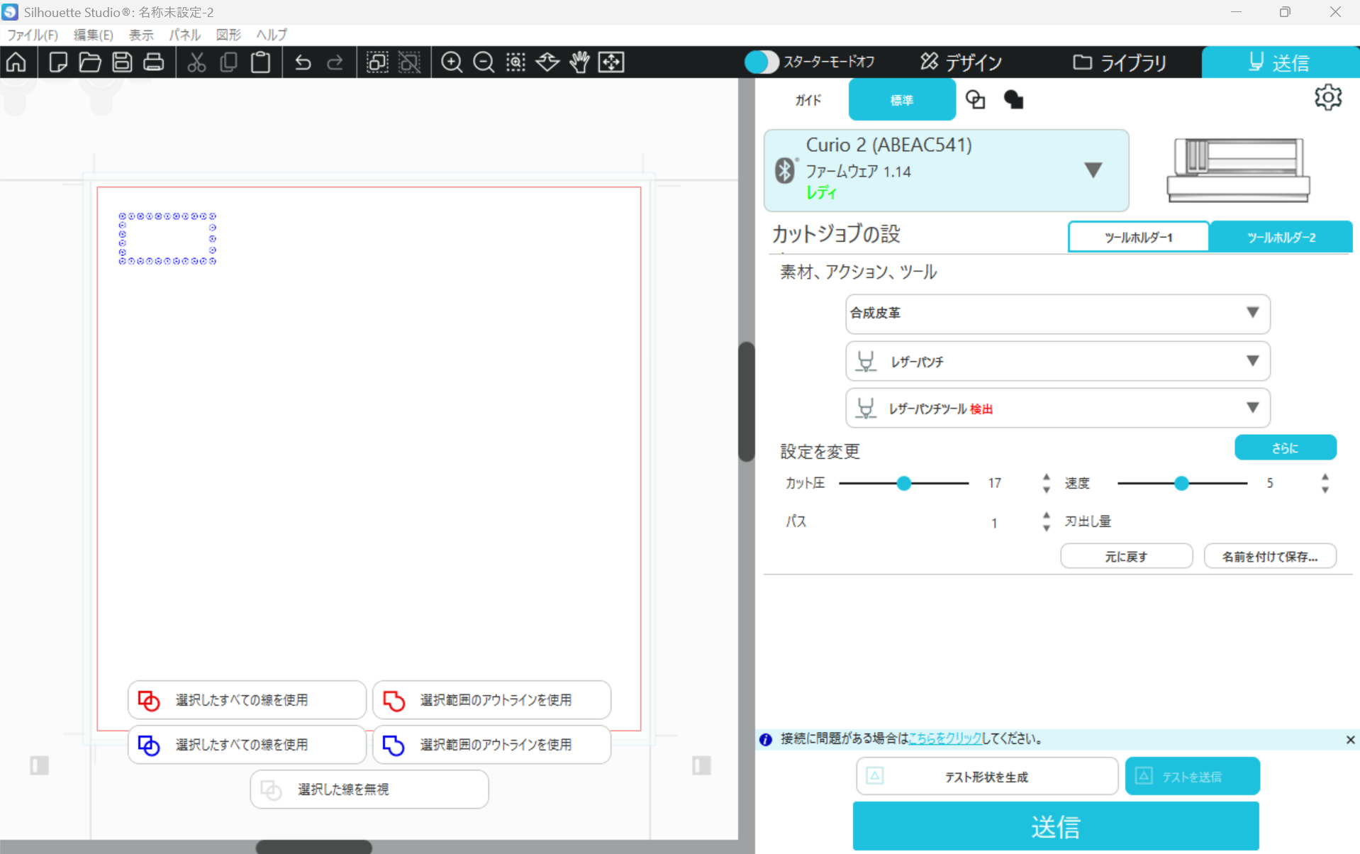Open the fill color send mode icon
Image resolution: width=1360 pixels, height=854 pixels.
coord(1014,100)
